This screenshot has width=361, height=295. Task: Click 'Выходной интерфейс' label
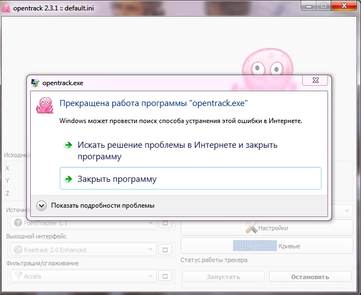36,236
